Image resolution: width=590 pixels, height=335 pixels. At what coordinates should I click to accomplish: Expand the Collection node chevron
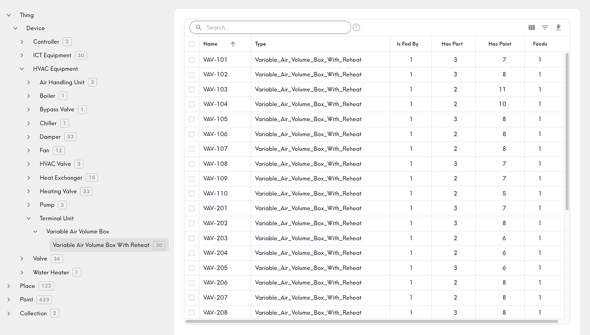pyautogui.click(x=8, y=313)
